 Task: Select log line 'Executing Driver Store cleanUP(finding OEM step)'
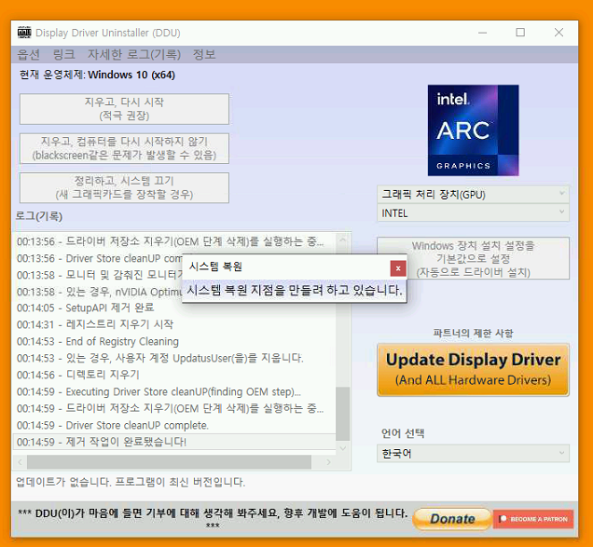click(x=174, y=391)
